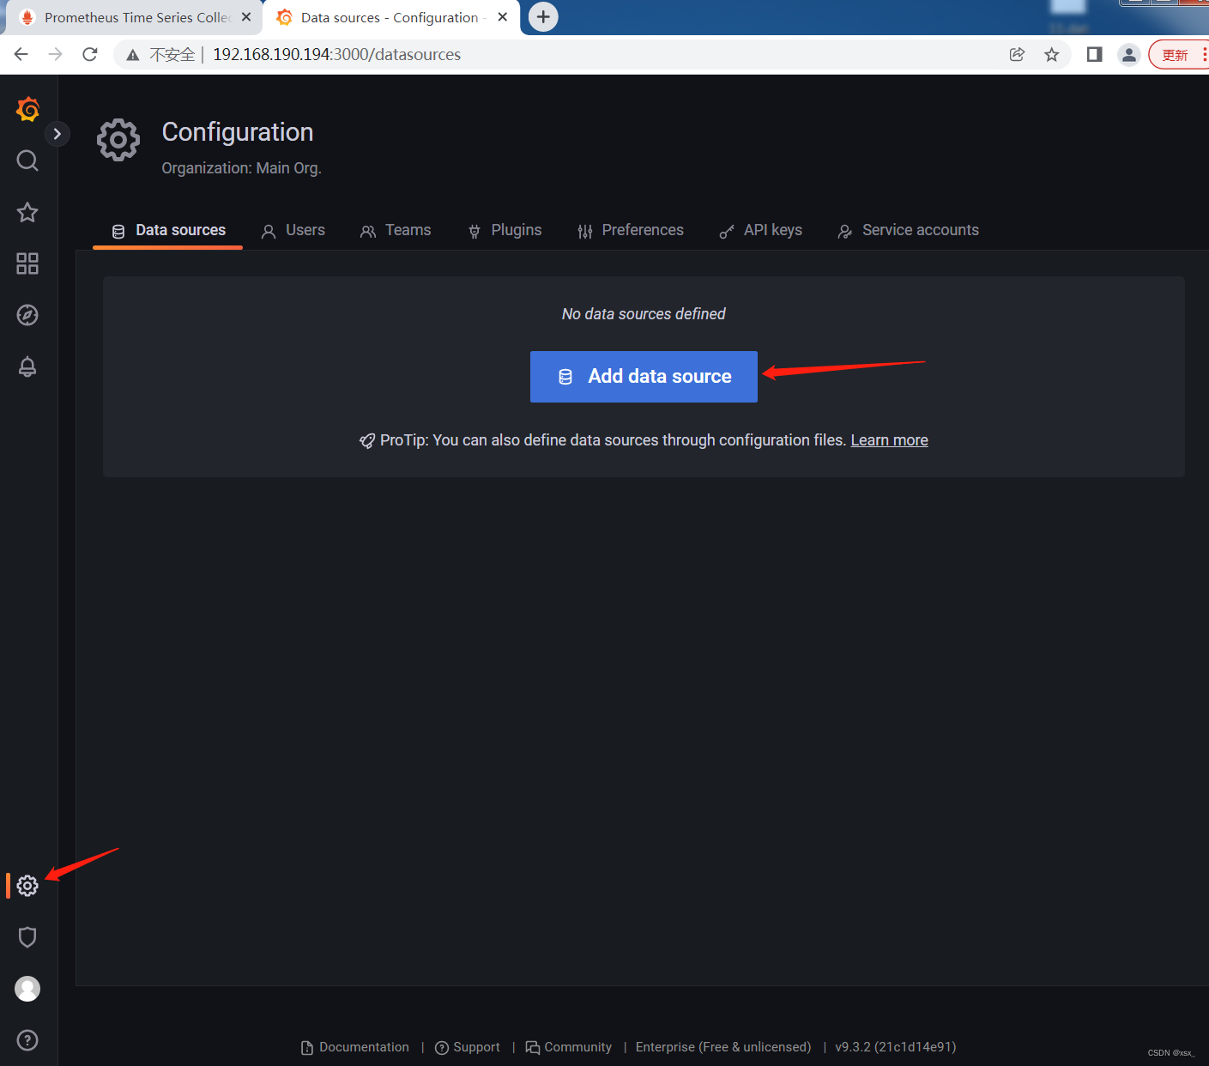
Task: Open the Dashboards grid icon
Action: point(27,263)
